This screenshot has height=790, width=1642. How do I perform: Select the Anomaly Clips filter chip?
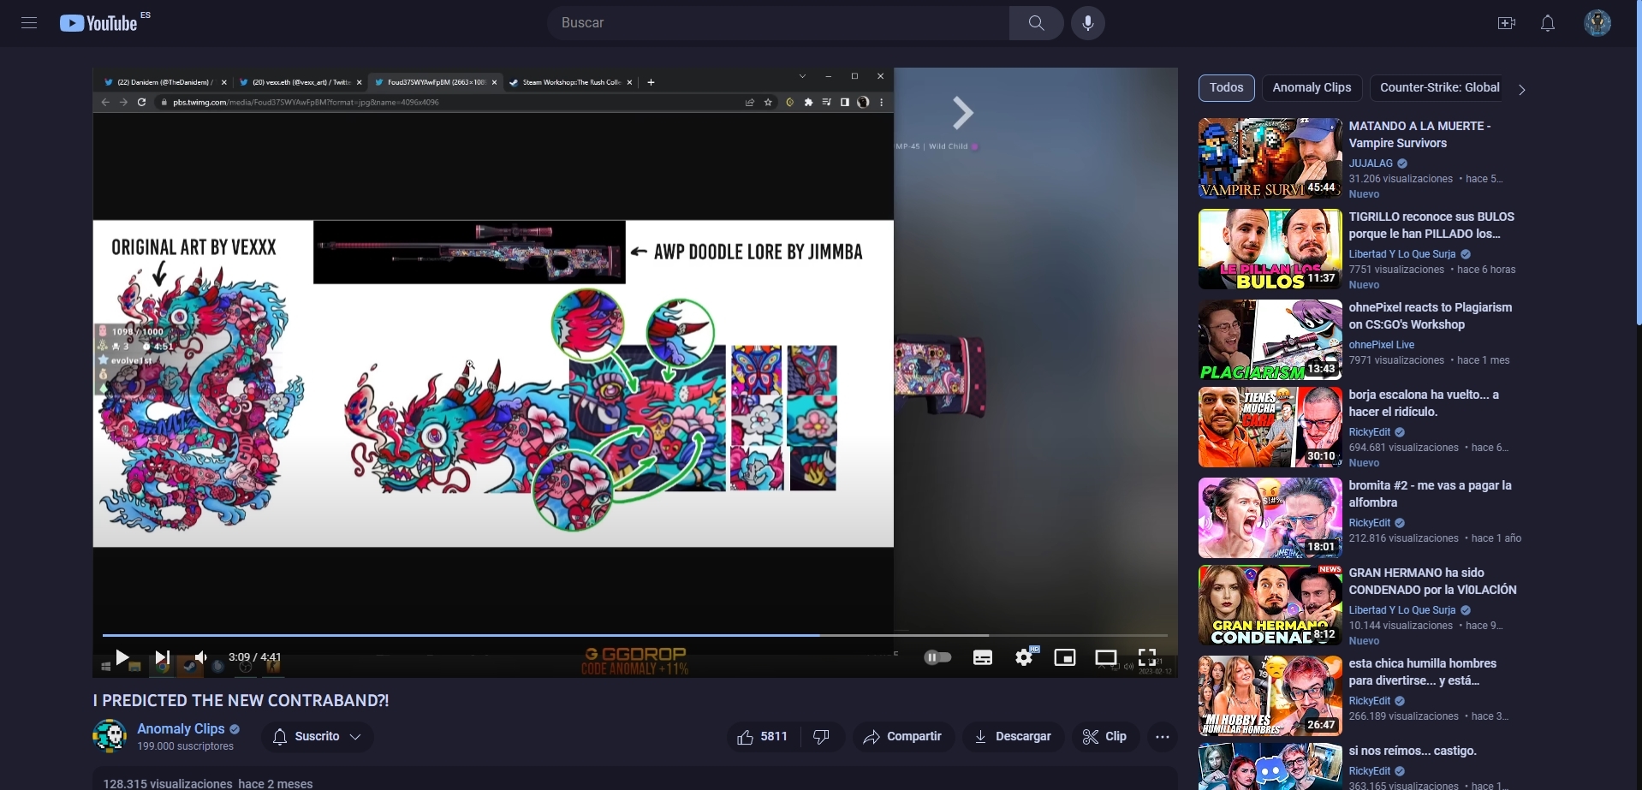click(x=1312, y=87)
